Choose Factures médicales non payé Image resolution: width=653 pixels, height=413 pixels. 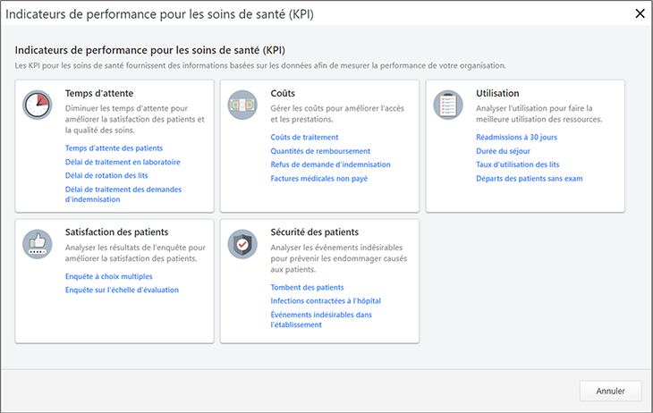(x=318, y=179)
